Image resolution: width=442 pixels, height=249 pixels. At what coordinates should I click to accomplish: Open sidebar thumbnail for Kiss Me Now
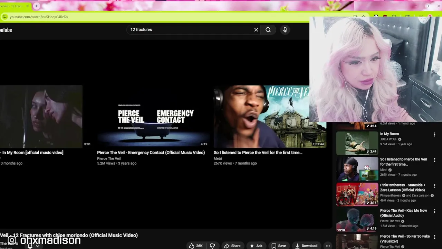point(357,220)
